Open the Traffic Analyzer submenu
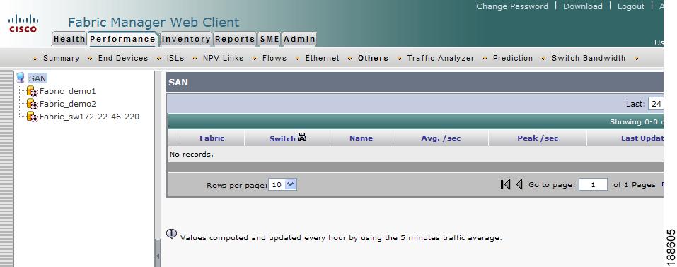This screenshot has height=267, width=677. (441, 58)
